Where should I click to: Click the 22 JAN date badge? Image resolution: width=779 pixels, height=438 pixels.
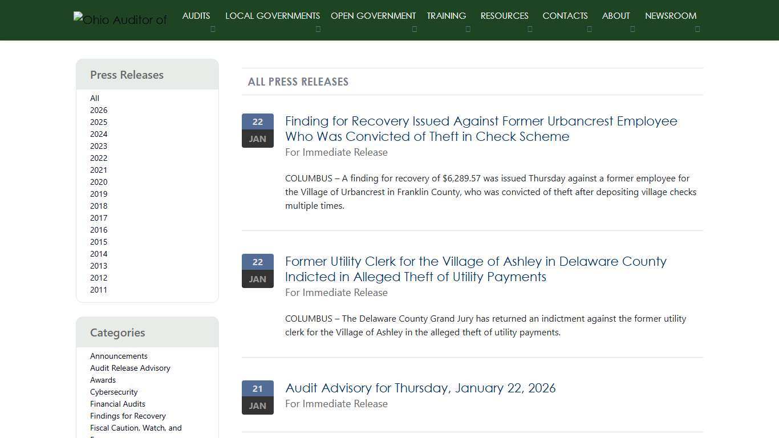point(257,130)
